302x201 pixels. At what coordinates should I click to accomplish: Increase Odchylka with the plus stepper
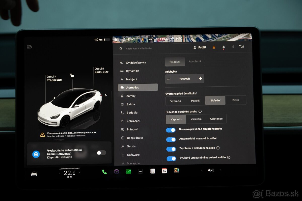pyautogui.click(x=200, y=78)
